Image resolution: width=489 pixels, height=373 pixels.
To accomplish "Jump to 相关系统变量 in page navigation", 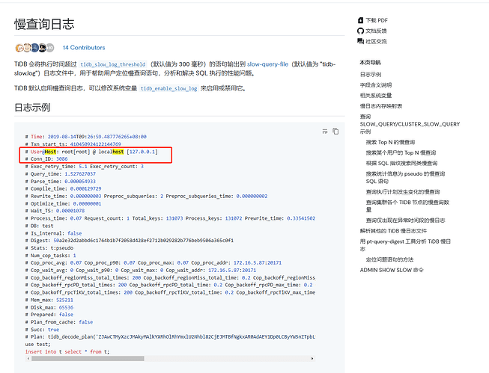I will point(376,96).
